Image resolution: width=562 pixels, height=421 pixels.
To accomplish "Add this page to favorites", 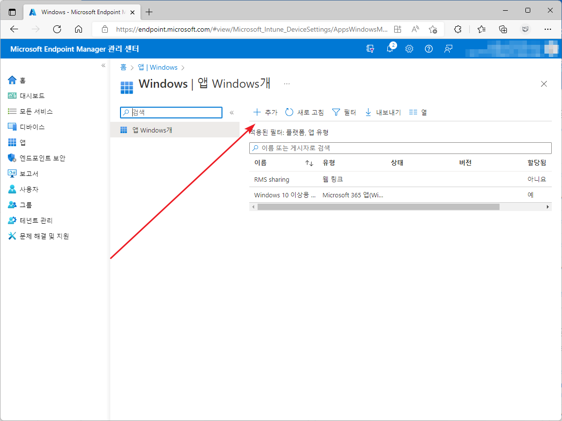I will pyautogui.click(x=433, y=29).
